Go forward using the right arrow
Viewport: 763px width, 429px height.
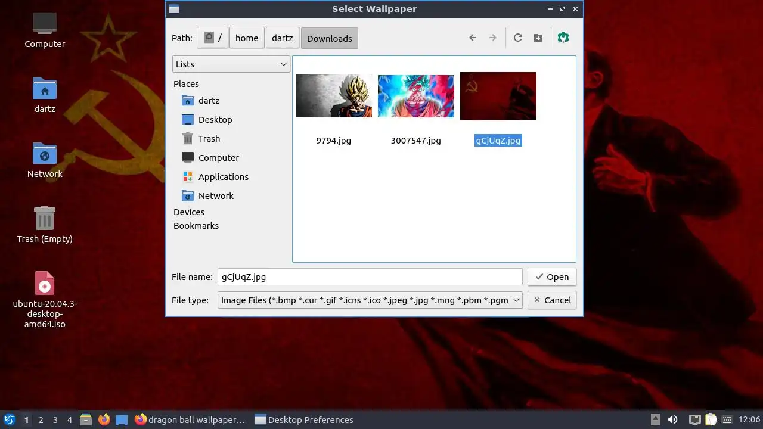pos(493,38)
